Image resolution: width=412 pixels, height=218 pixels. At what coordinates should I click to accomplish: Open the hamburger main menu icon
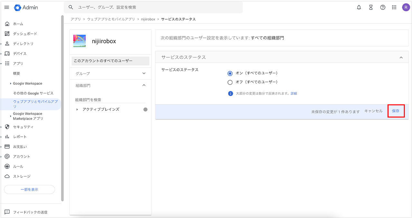click(6, 7)
